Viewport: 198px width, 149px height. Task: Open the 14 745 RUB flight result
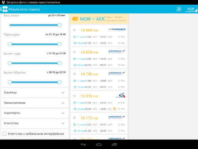pyautogui.click(x=99, y=80)
